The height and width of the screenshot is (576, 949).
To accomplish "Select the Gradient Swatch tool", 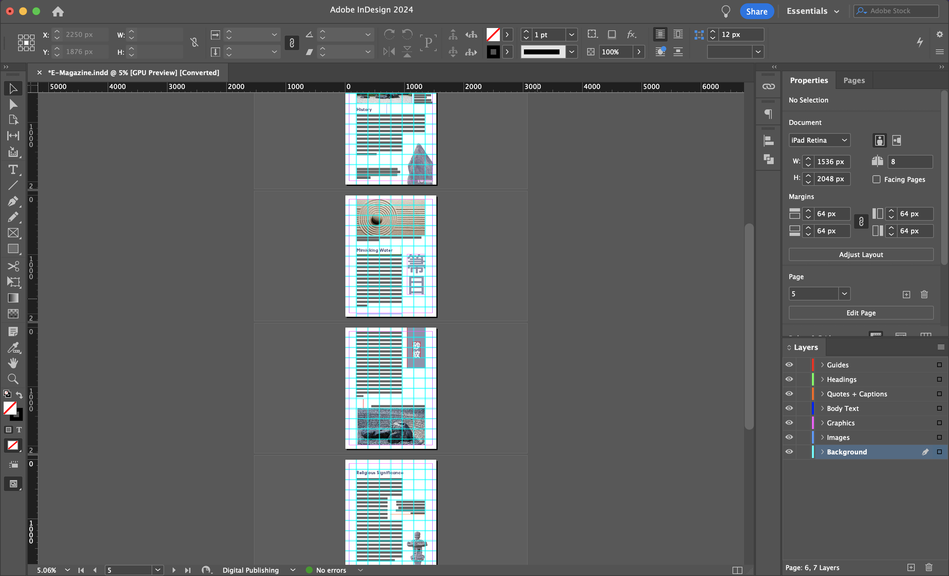I will [x=13, y=298].
